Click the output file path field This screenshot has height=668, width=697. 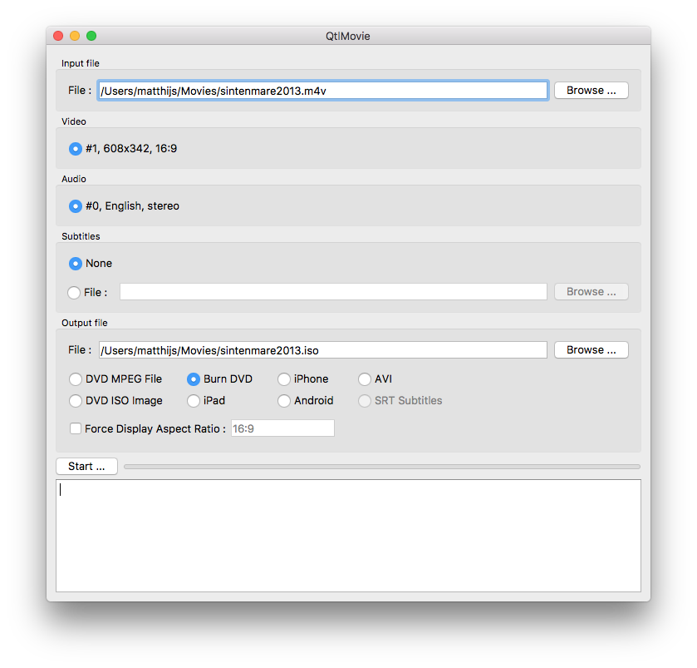322,350
